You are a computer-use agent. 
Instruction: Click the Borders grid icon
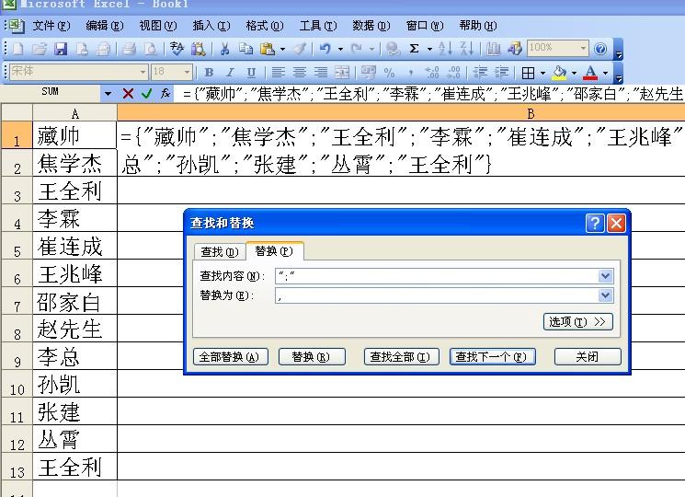click(x=528, y=73)
